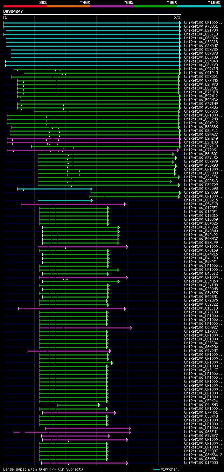Open hit UniRef100_B9GMG0
This screenshot has width=224, height=472.
tap(201, 100)
